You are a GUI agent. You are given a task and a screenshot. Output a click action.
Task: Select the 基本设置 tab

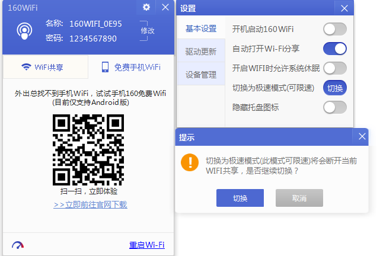tap(200, 28)
